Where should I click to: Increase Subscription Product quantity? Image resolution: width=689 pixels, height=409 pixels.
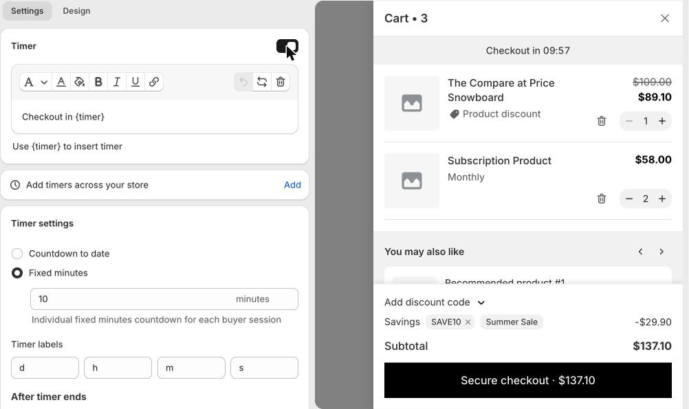[662, 199]
